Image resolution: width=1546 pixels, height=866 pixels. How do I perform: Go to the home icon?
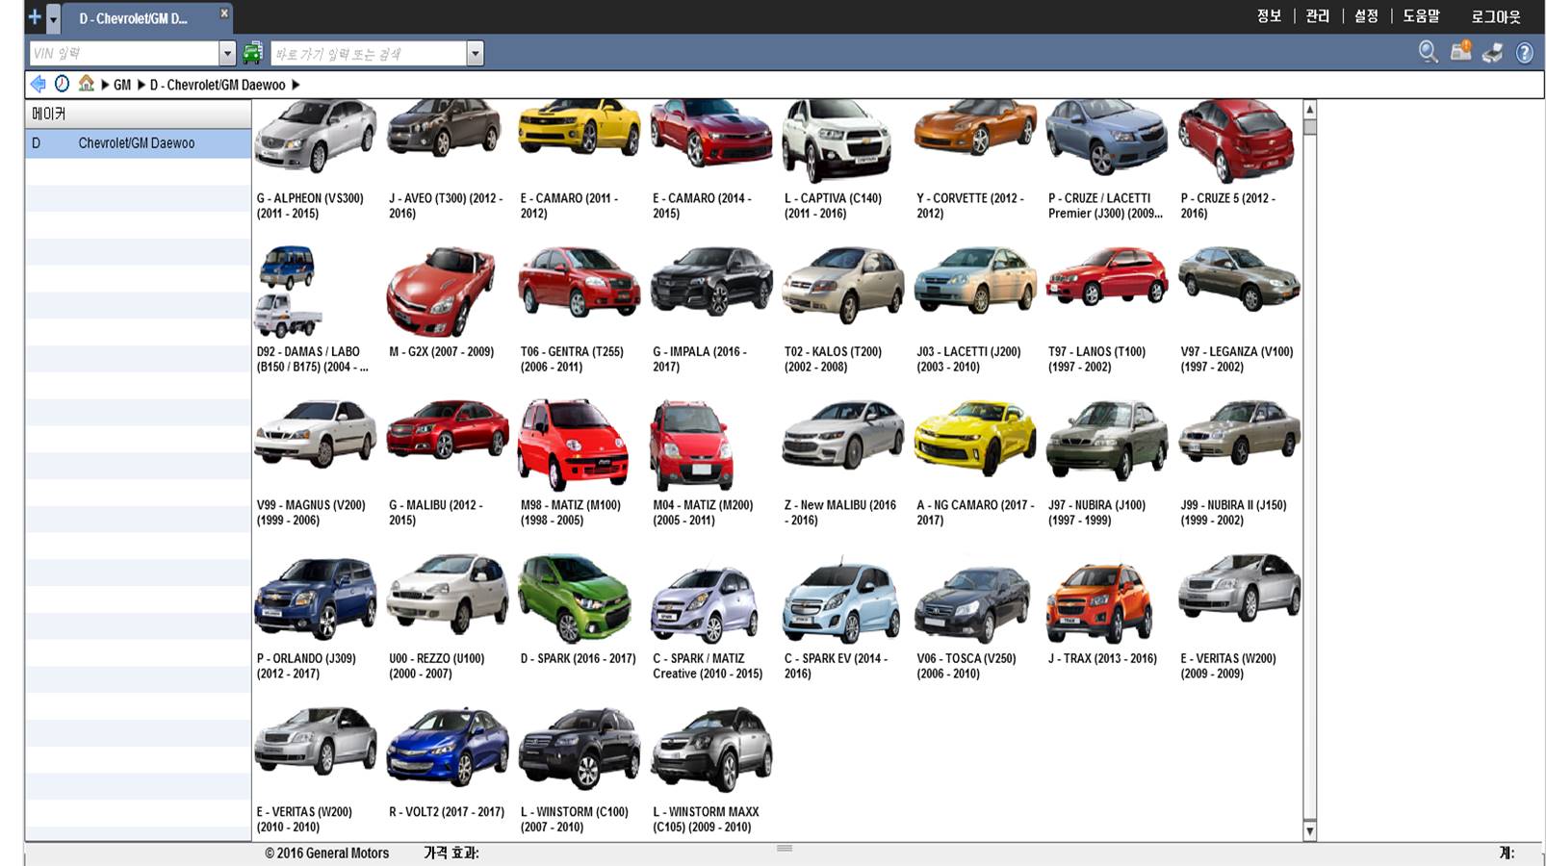[x=87, y=84]
